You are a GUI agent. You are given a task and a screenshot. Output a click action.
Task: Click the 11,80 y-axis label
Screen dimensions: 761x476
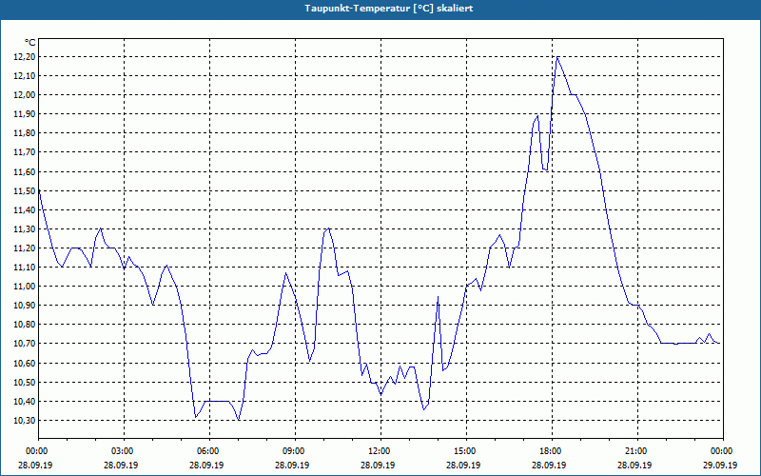click(x=26, y=133)
